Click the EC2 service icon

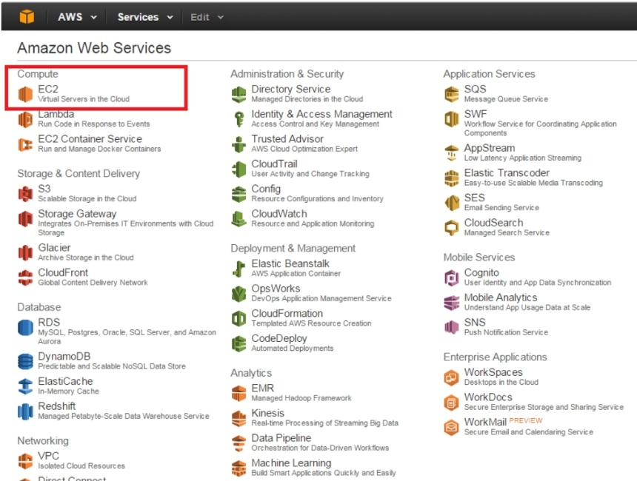(25, 94)
